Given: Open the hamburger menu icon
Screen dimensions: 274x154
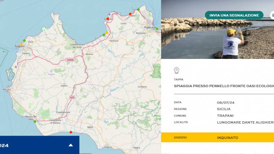Looking at the screenshot, I should tap(273, 15).
